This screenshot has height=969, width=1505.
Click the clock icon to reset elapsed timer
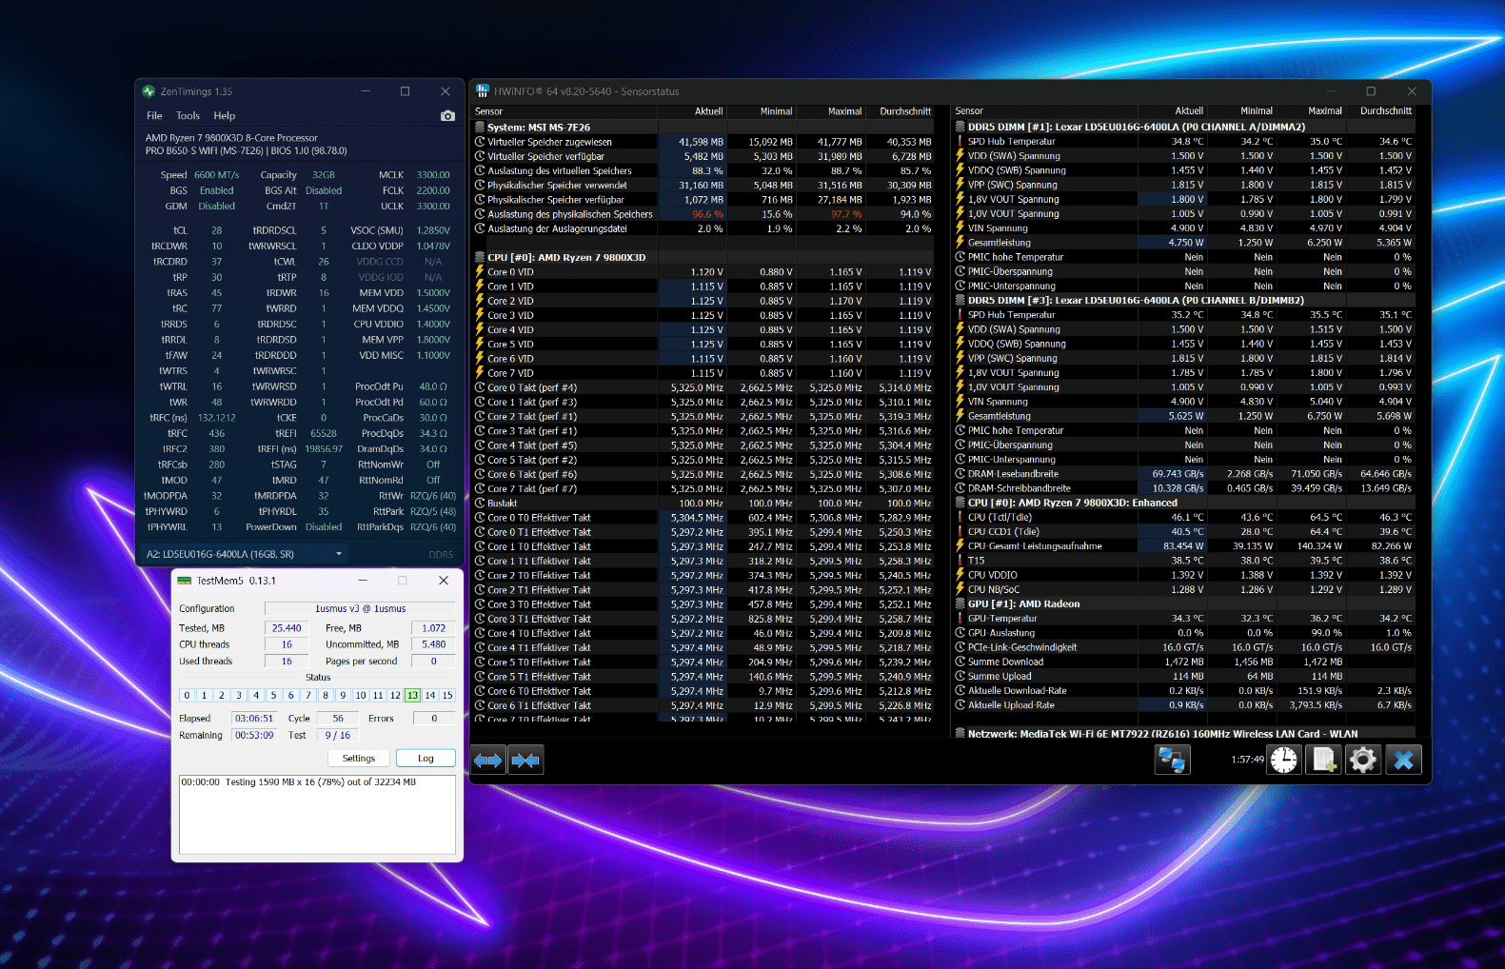(x=1284, y=760)
